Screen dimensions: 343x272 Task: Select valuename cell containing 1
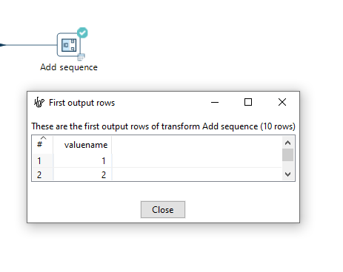[x=82, y=160]
